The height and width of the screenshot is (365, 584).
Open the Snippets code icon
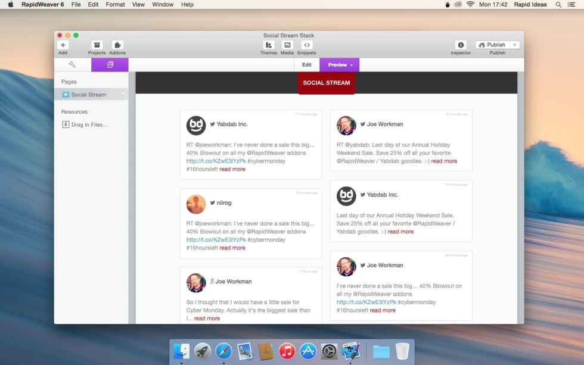coord(306,45)
